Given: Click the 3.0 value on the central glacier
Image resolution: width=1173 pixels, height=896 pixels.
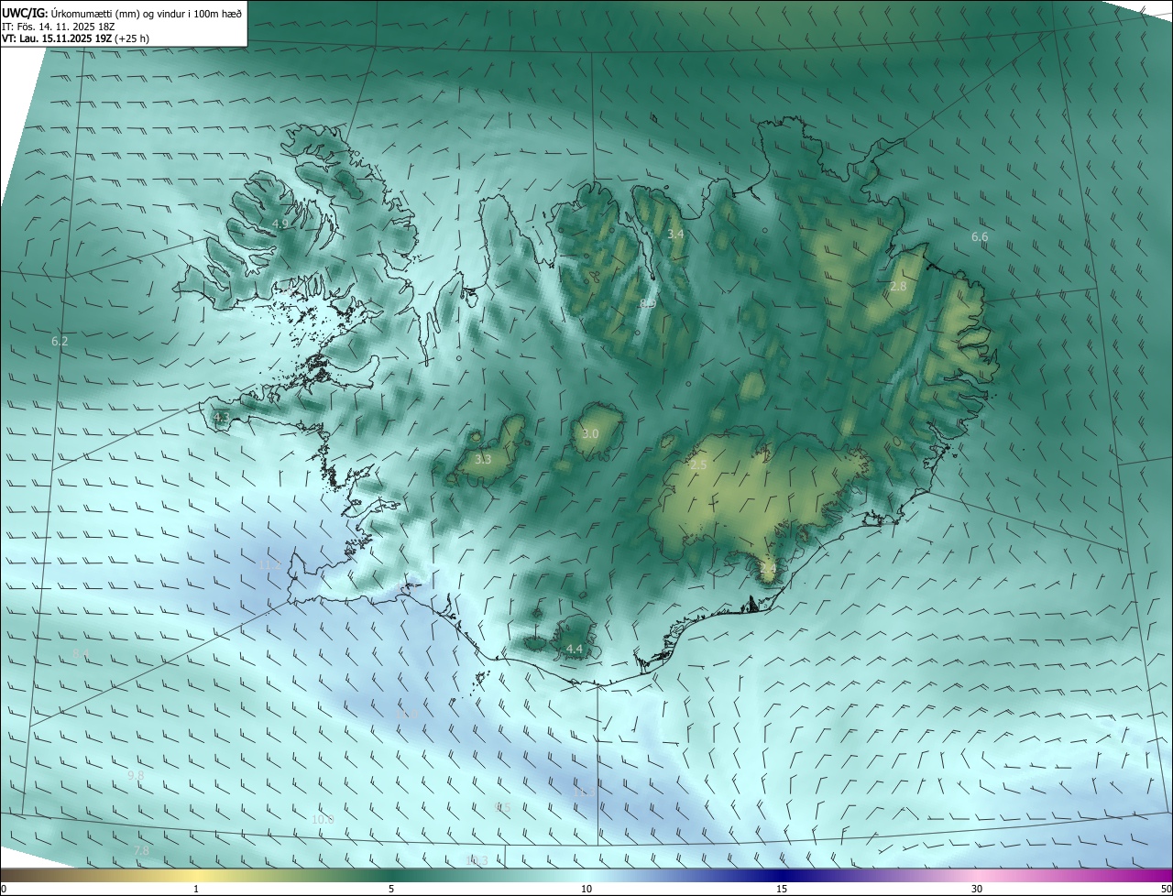Looking at the screenshot, I should [x=590, y=433].
